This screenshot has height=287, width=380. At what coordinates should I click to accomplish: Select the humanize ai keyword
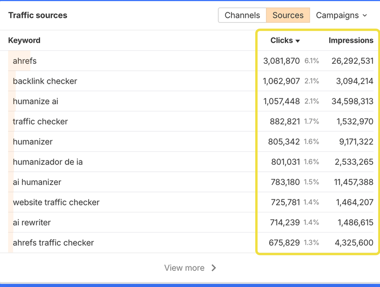click(x=35, y=101)
